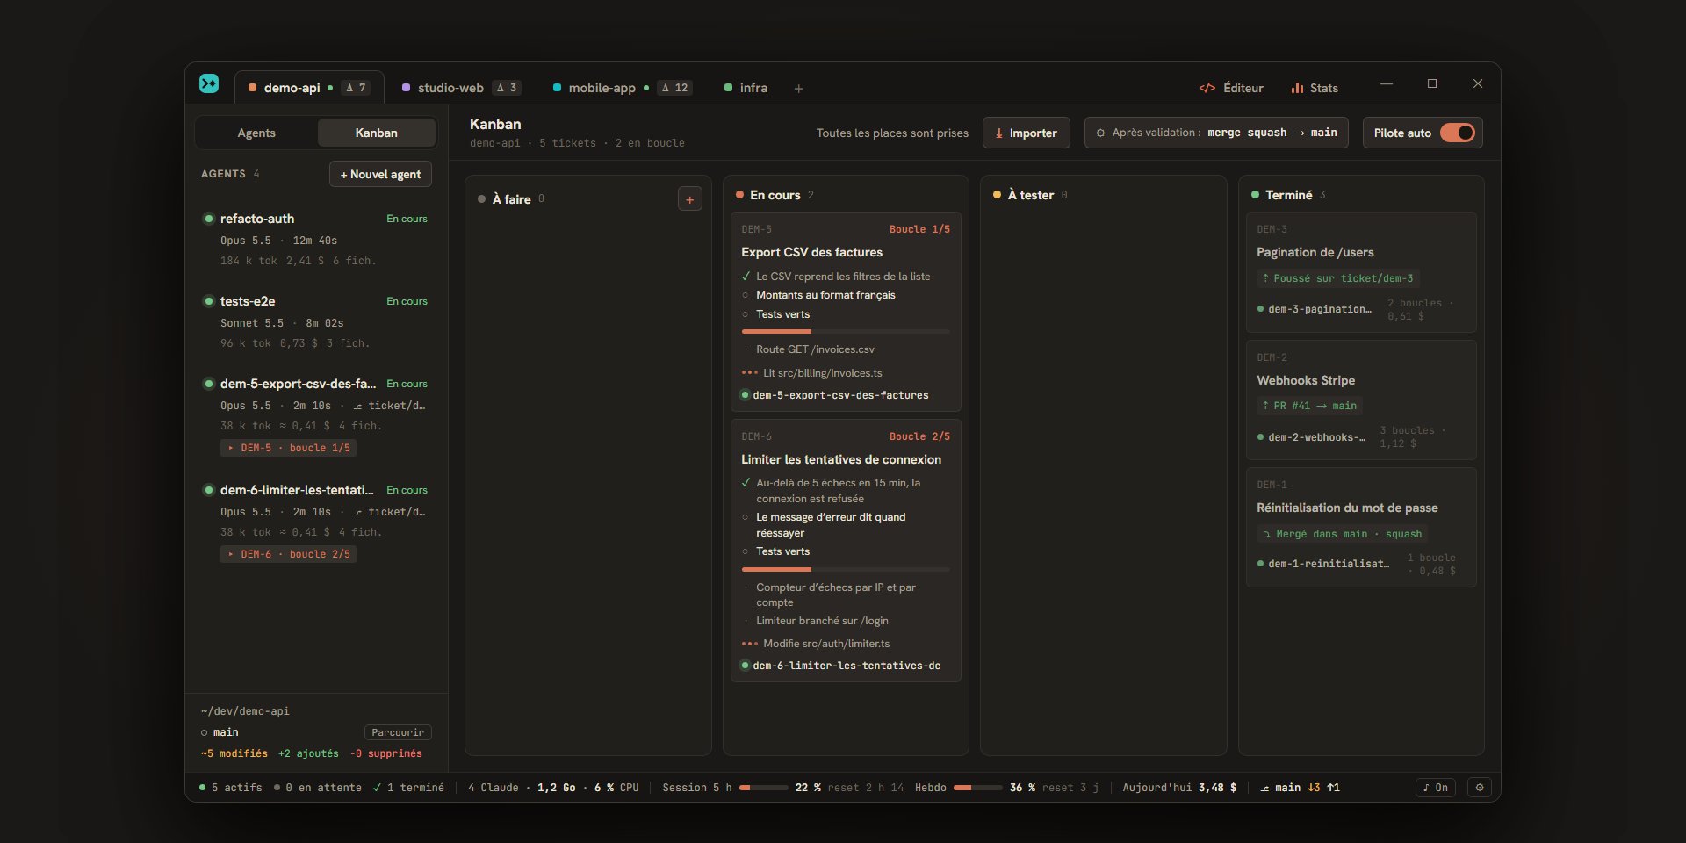Screen dimensions: 1686x843
Task: Click the main branch icon in status bar
Action: 1264,788
